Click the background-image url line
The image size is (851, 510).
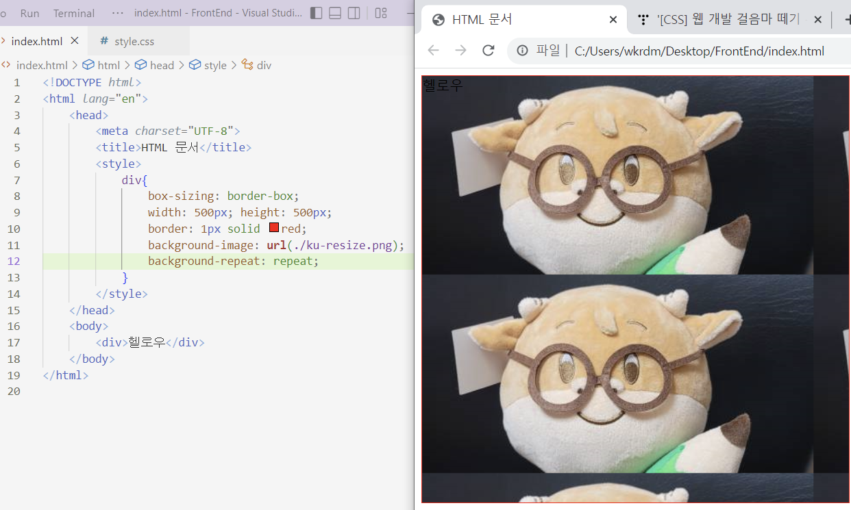[x=276, y=245]
